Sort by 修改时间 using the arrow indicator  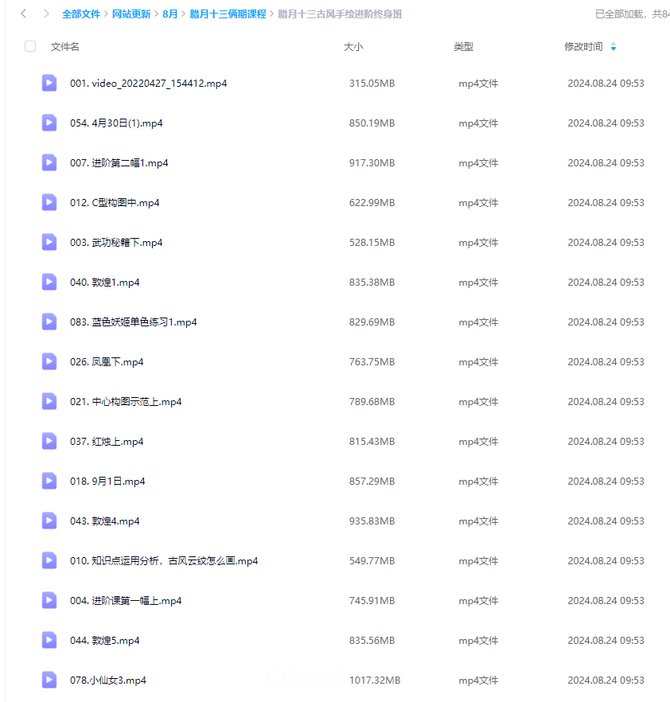(x=614, y=47)
